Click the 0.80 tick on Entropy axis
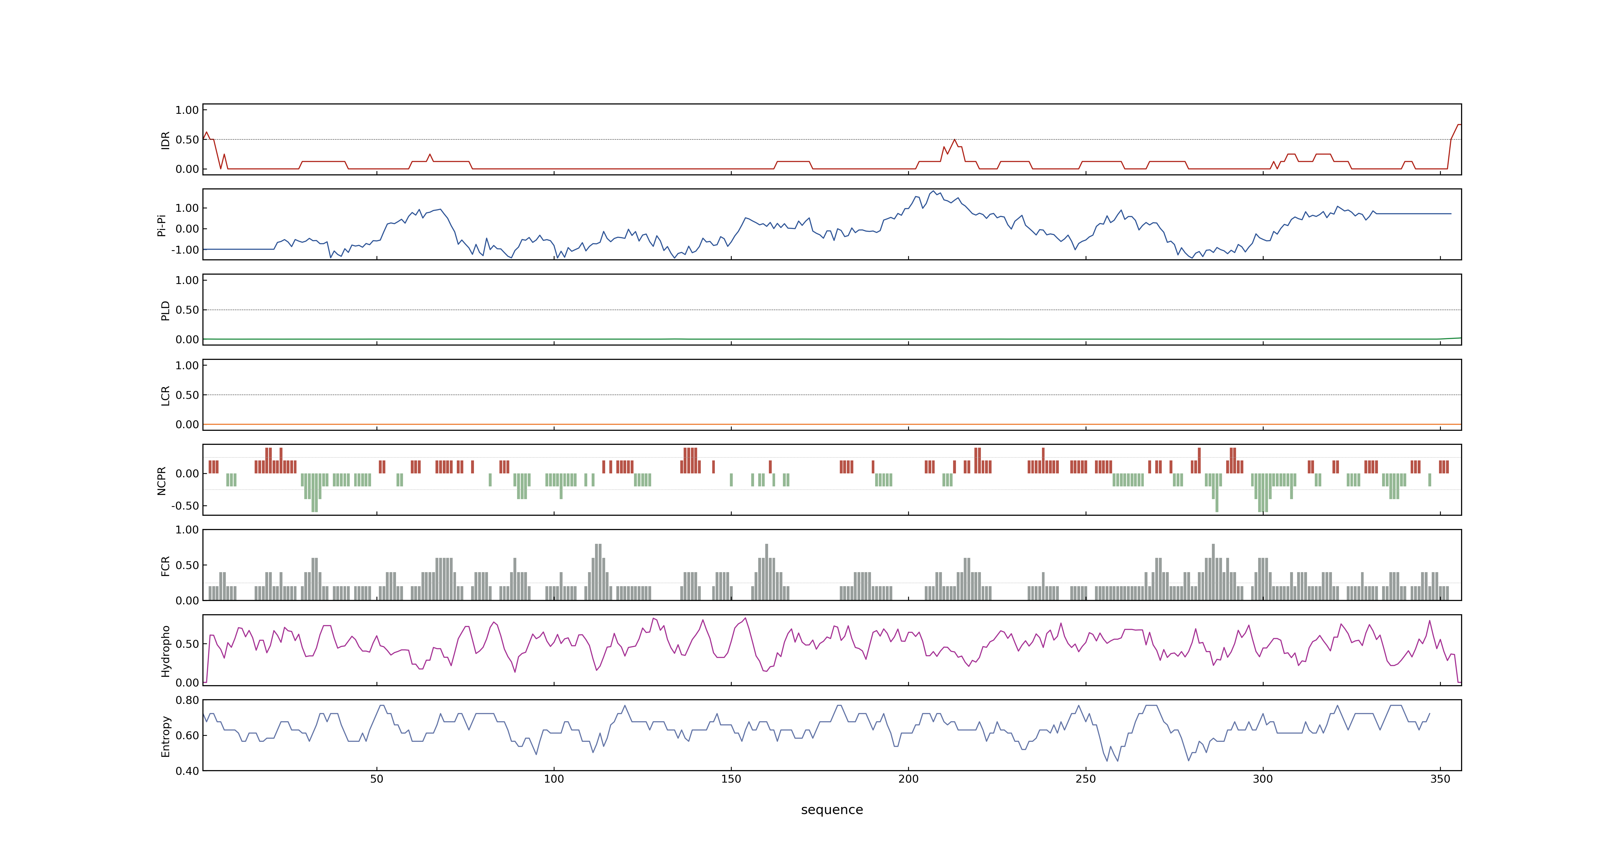This screenshot has width=1624, height=866. point(187,700)
